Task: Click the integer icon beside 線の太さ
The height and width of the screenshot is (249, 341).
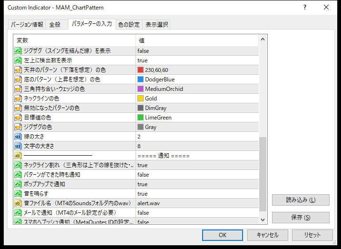Action: click(x=18, y=137)
